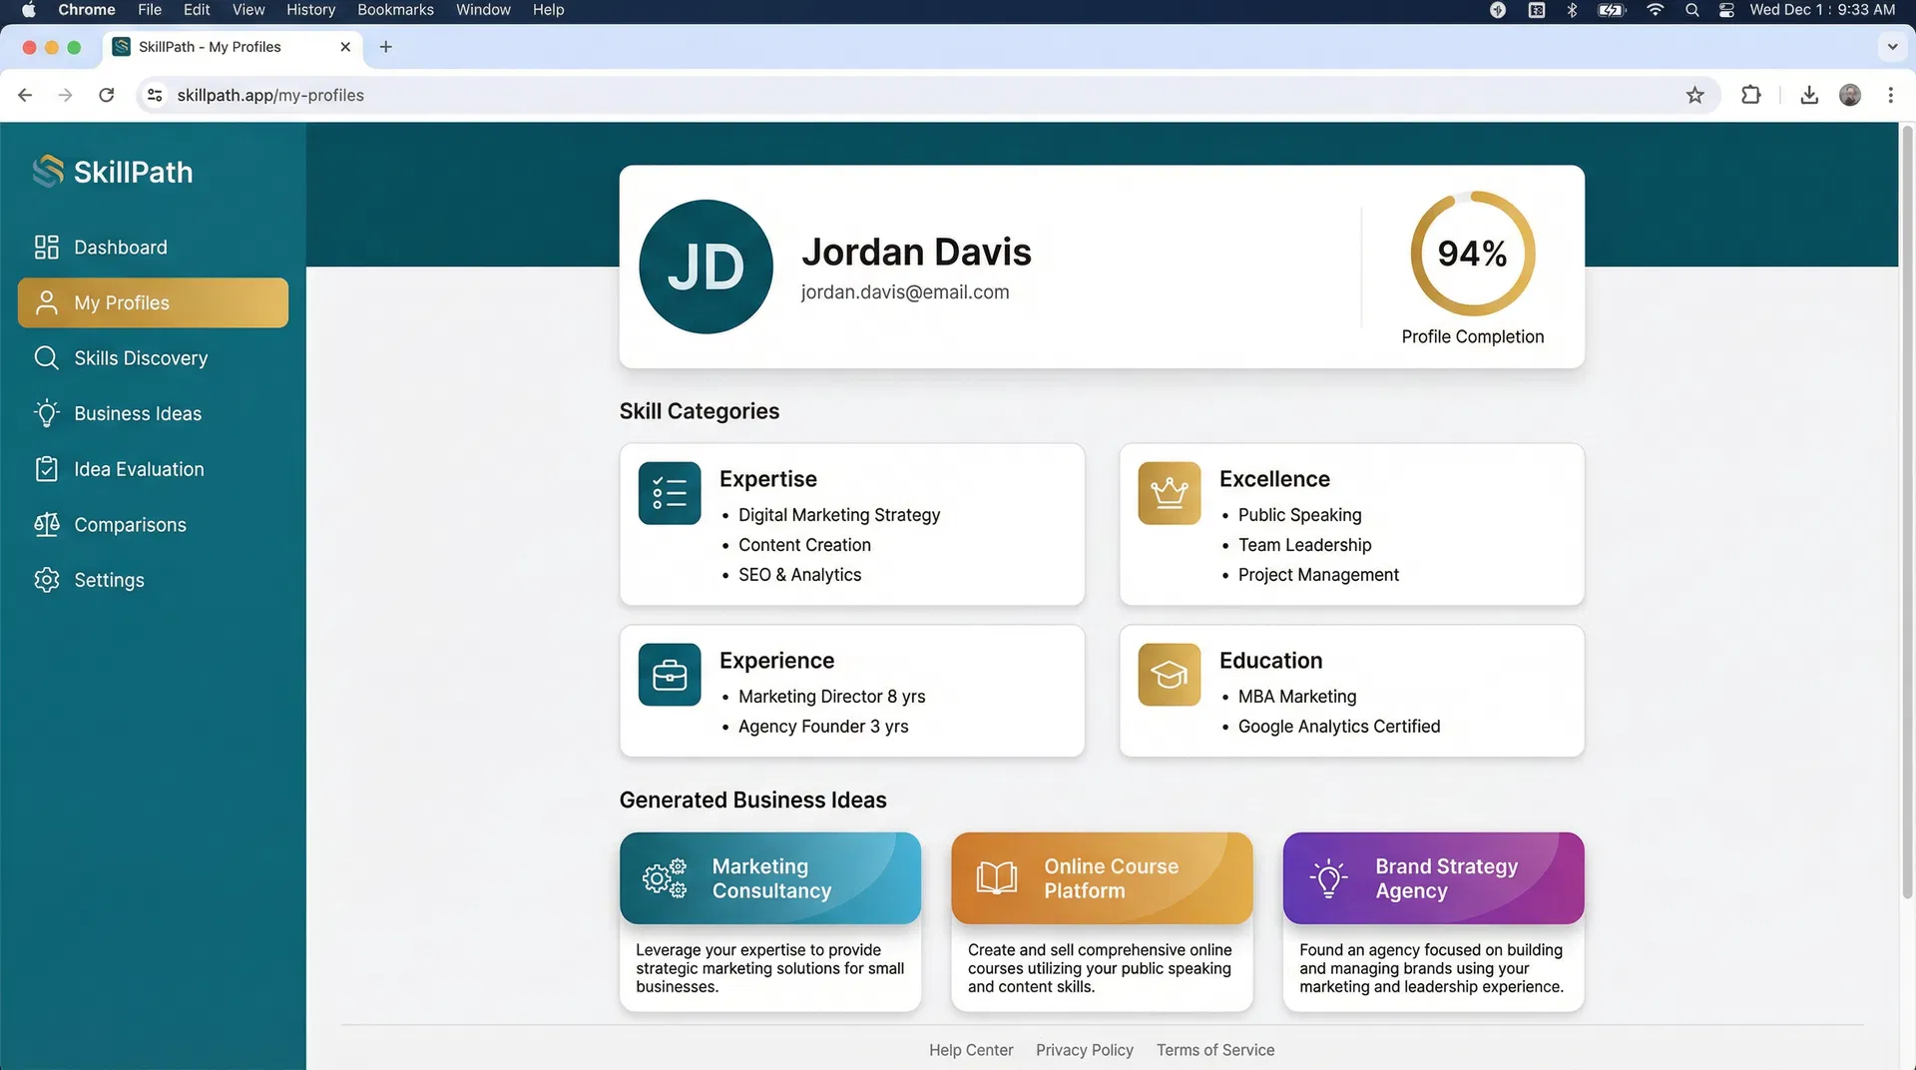Open Dashboard from the sidebar
1916x1070 pixels.
pyautogui.click(x=120, y=247)
